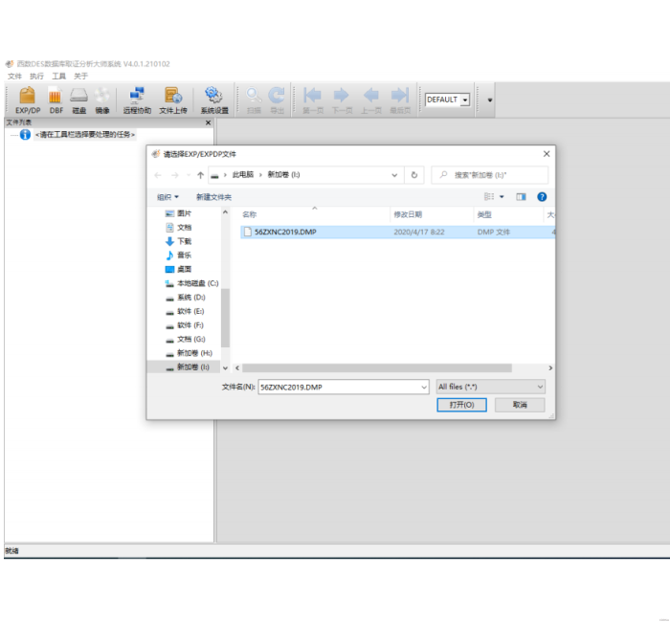Open 远程协助 remote assistance tool
Image resolution: width=670 pixels, height=622 pixels.
click(x=137, y=100)
